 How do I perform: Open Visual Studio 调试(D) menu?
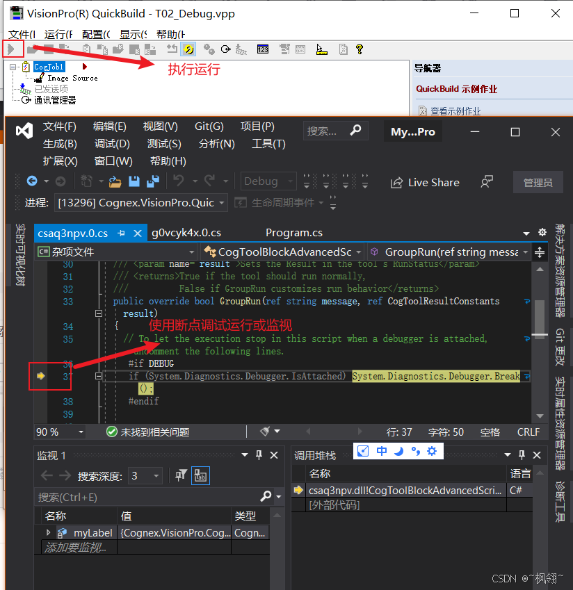point(112,144)
